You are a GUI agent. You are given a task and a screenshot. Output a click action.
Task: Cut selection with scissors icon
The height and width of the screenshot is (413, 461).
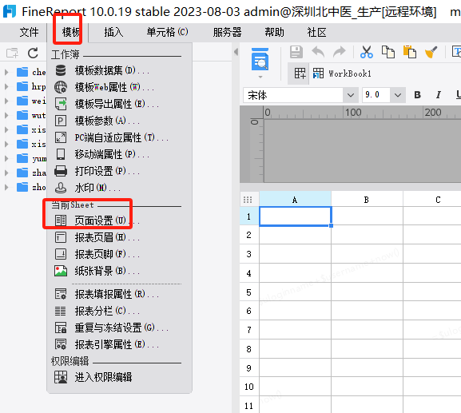tap(367, 52)
